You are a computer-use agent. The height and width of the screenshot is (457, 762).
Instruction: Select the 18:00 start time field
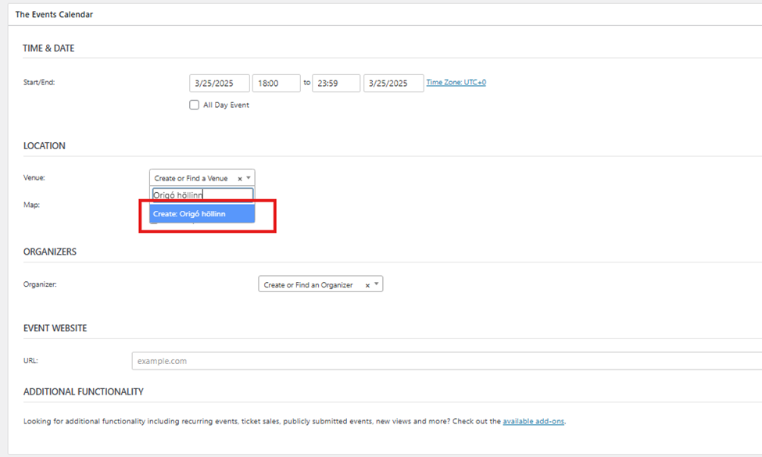click(276, 84)
